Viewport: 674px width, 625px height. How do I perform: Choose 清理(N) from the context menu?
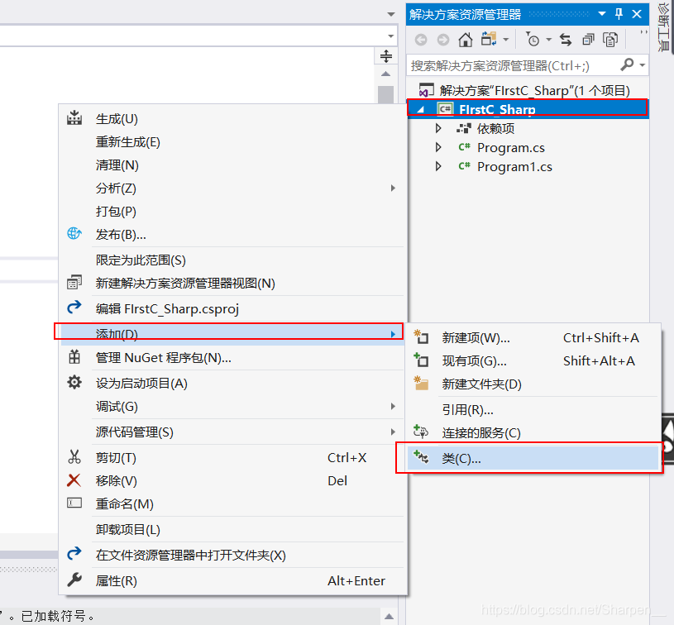(x=232, y=165)
